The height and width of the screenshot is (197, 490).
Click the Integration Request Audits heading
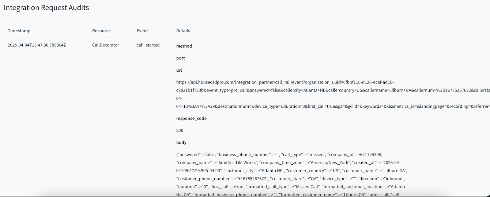[46, 8]
